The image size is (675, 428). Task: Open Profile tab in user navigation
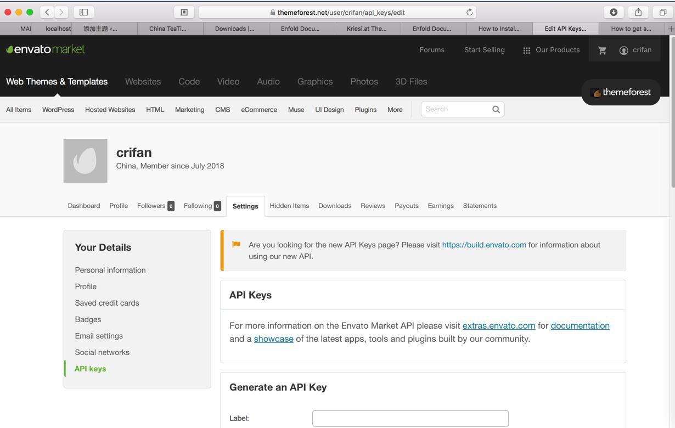tap(119, 206)
